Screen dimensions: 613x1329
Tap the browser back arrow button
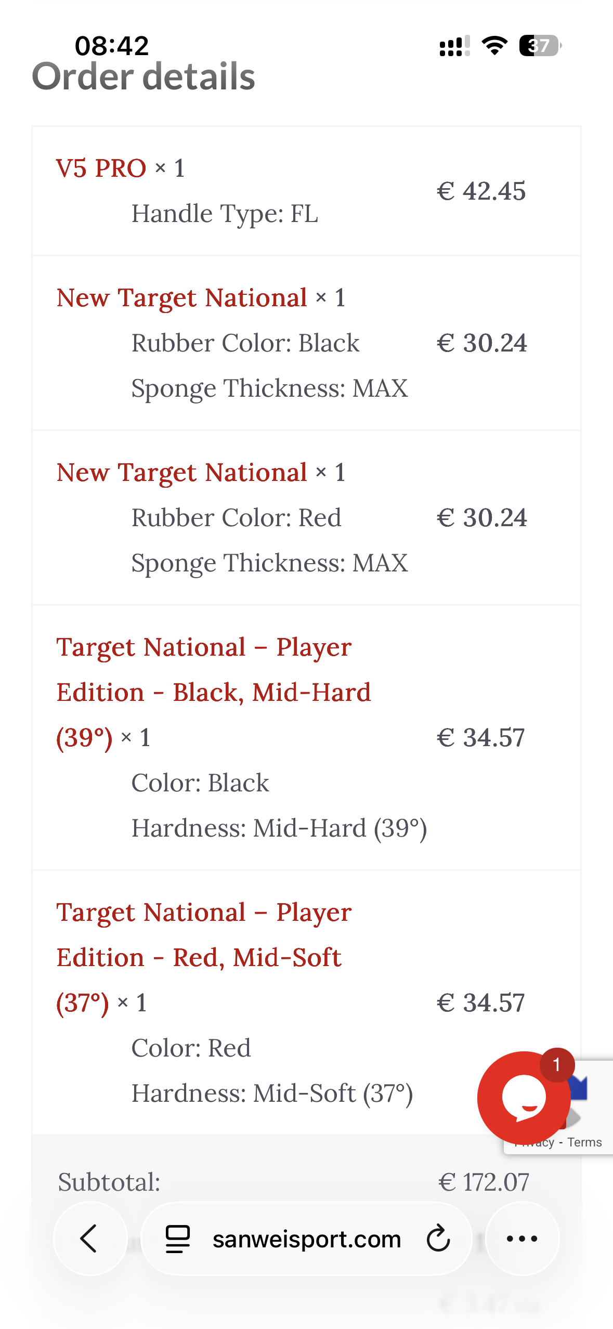pyautogui.click(x=89, y=1239)
